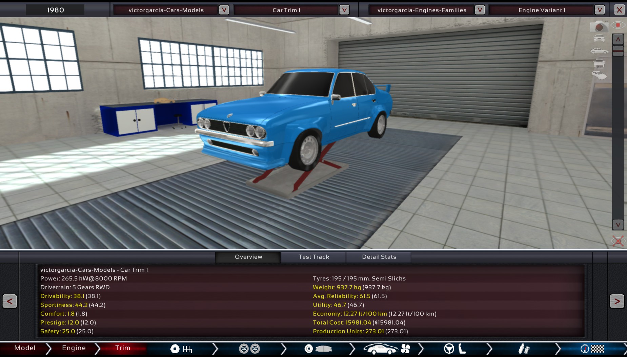Click the 1980 year field
The width and height of the screenshot is (627, 357).
point(55,10)
